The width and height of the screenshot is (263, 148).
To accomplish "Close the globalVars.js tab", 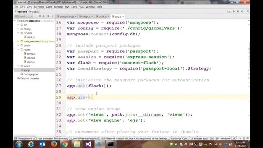I will click(76, 16).
